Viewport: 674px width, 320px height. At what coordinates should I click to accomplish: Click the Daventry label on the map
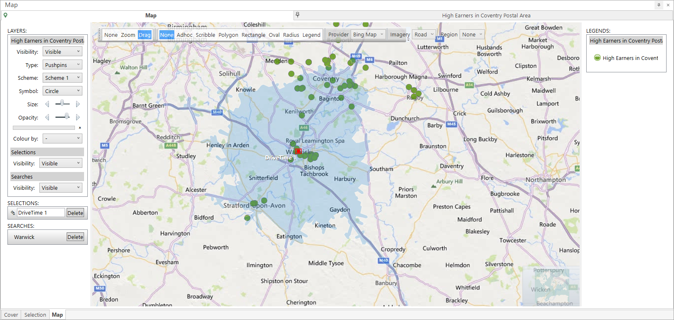[x=452, y=166]
